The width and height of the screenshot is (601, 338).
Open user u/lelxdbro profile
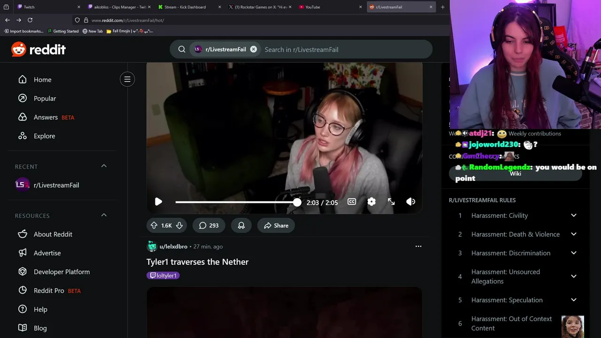(x=173, y=246)
